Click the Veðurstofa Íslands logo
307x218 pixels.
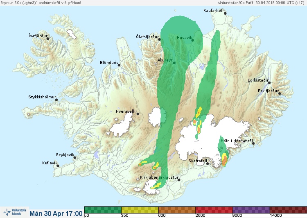pos(15,212)
